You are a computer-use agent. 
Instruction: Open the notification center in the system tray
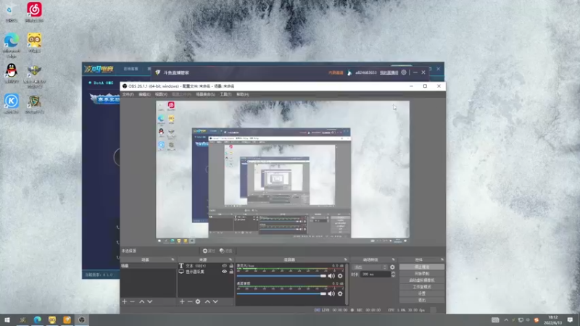pyautogui.click(x=570, y=319)
